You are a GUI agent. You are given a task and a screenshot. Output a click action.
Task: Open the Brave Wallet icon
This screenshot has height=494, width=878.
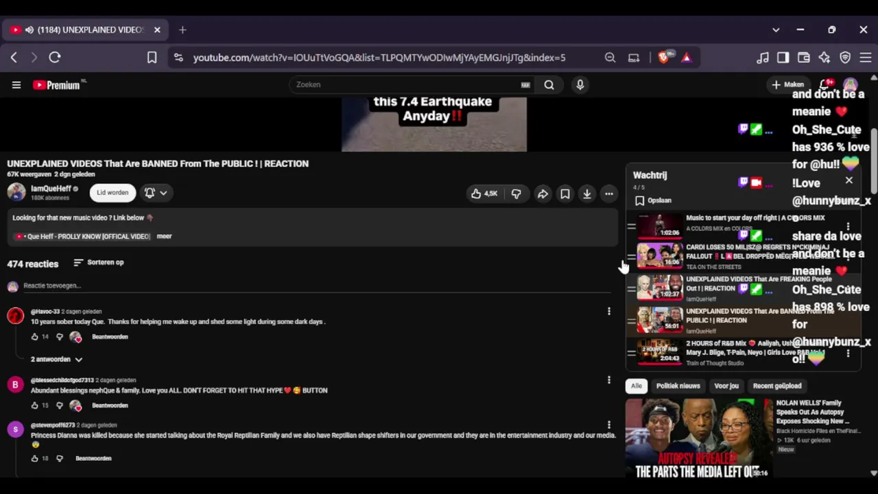tap(804, 58)
